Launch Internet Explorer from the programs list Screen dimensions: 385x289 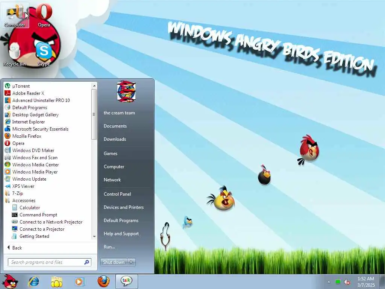pyautogui.click(x=25, y=122)
